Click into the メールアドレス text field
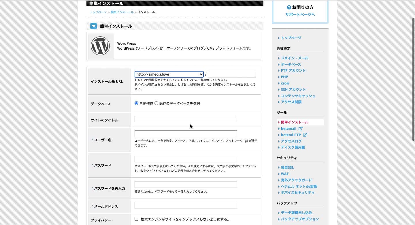Screen dimensions: 415x225 point(186,205)
